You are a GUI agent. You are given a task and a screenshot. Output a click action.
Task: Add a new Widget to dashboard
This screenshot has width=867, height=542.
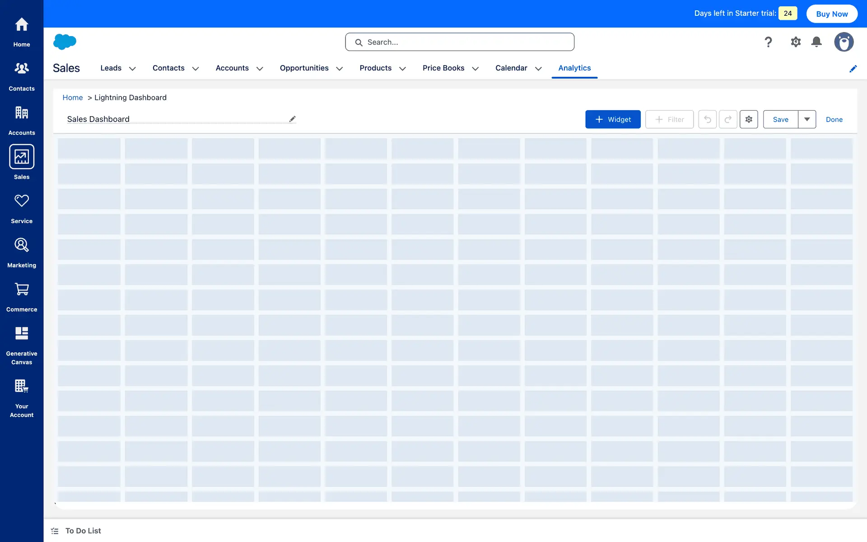pos(613,119)
